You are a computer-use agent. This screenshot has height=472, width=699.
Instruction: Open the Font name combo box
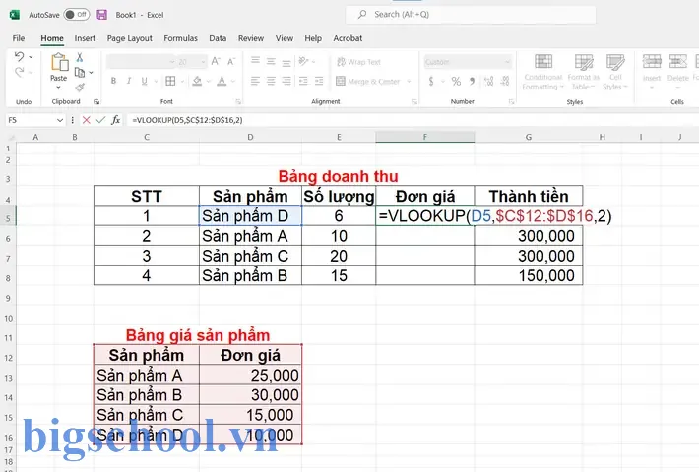(x=141, y=62)
